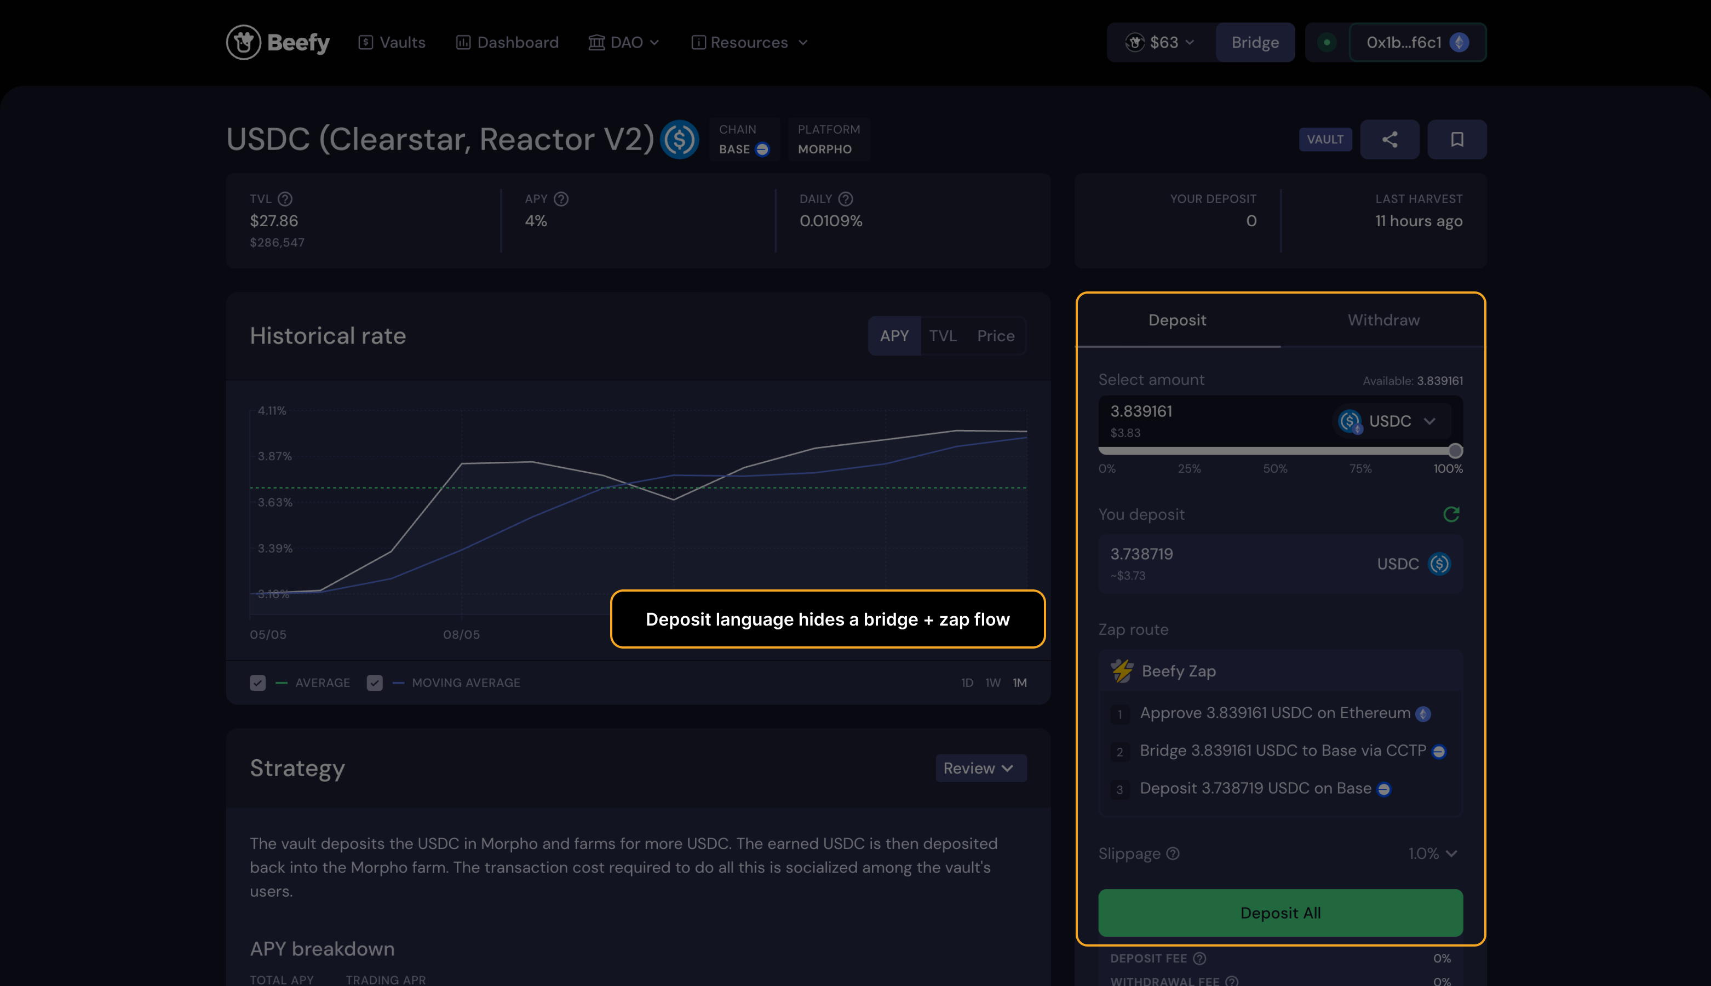Click the Resources nav icon
1711x986 pixels.
[698, 43]
